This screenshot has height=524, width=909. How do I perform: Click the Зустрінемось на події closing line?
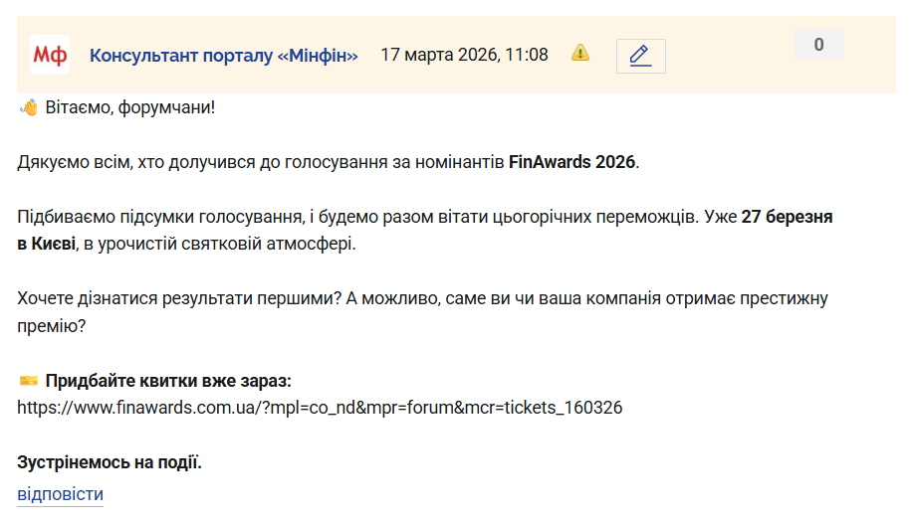point(110,462)
